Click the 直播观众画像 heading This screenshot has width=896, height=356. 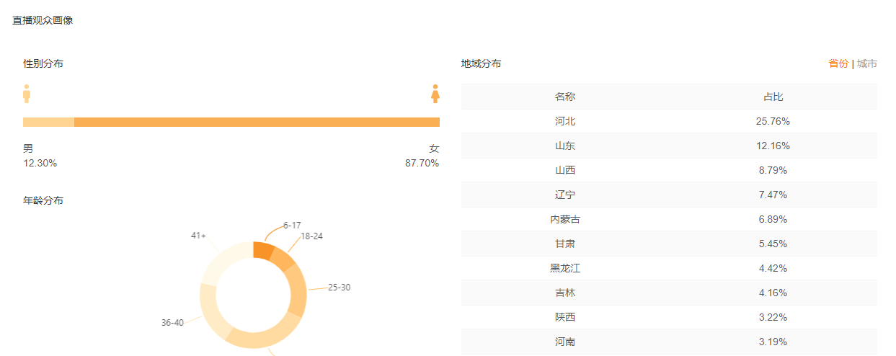43,20
